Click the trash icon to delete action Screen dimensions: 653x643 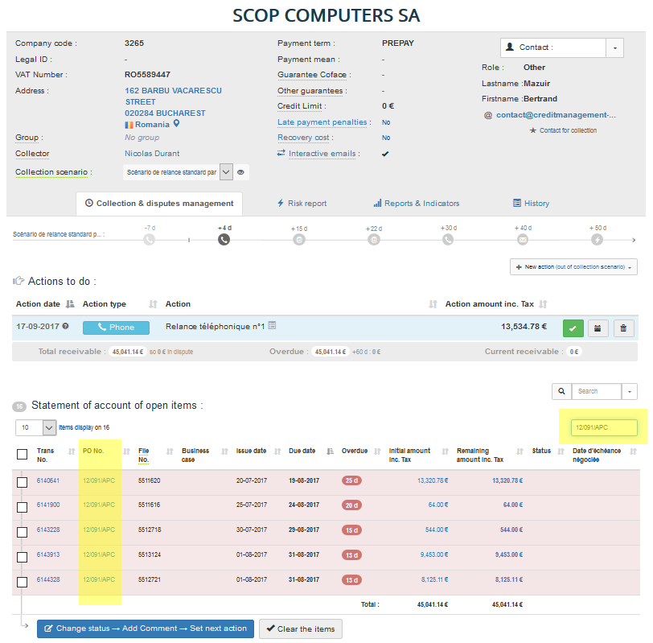623,328
